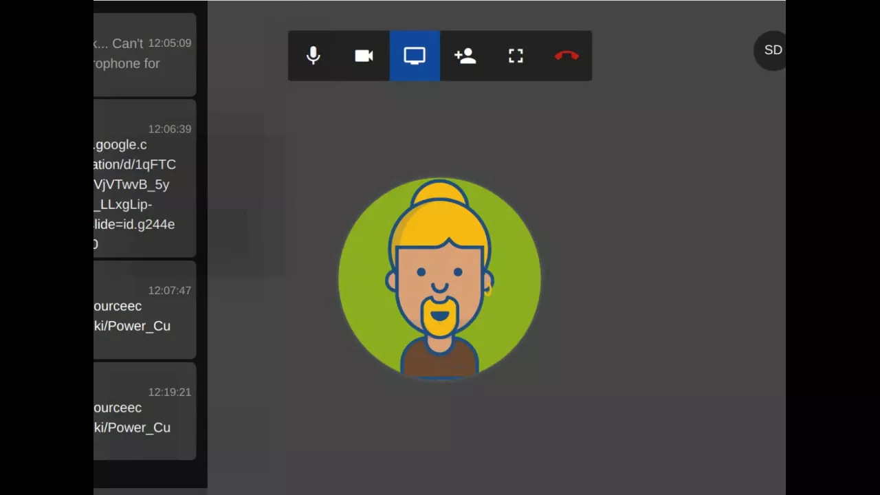Click the 'slide=id.g244e' link text
This screenshot has height=495, width=880.
coord(135,224)
